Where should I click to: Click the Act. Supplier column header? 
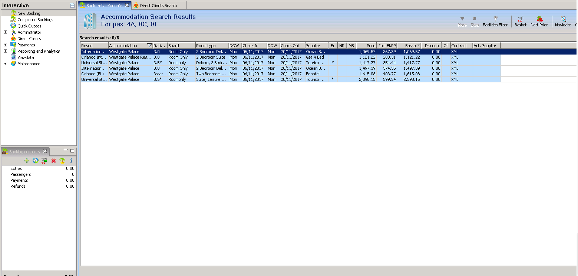click(x=487, y=46)
